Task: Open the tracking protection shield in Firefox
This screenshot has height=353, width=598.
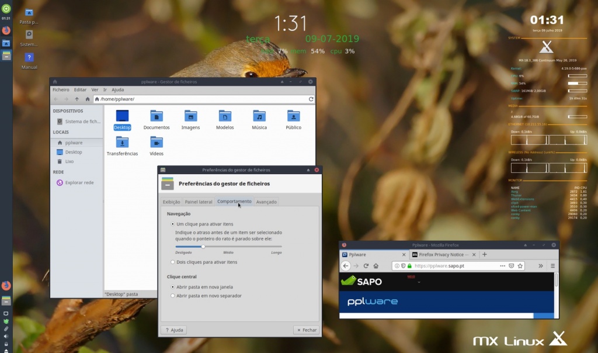Action: coord(402,265)
